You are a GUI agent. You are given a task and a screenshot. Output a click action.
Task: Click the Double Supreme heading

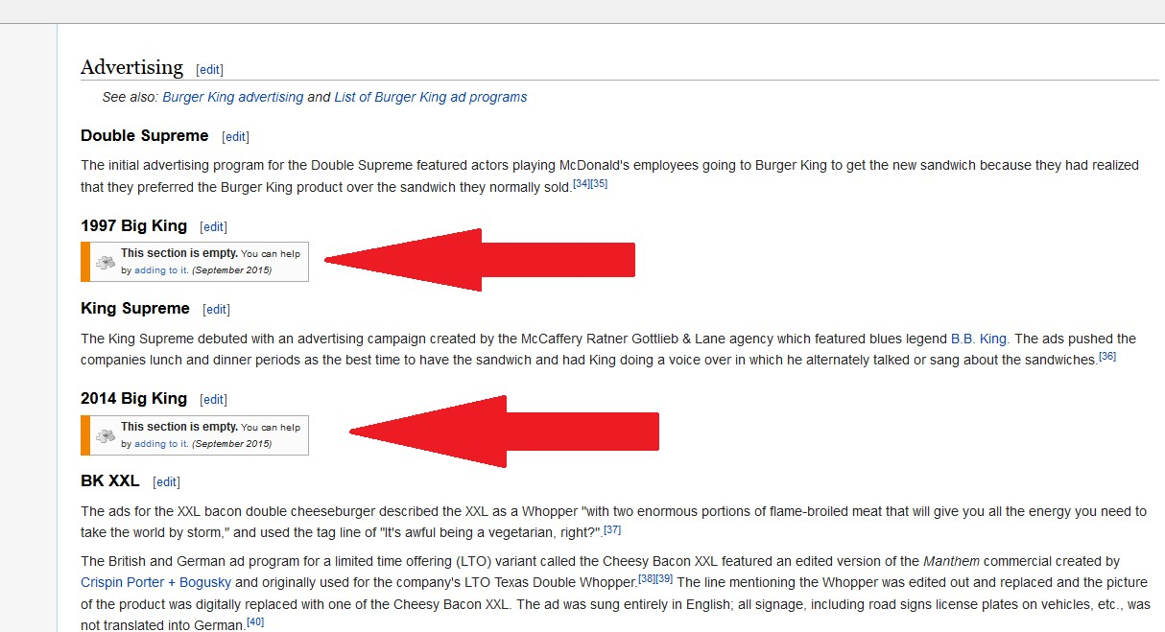[144, 136]
